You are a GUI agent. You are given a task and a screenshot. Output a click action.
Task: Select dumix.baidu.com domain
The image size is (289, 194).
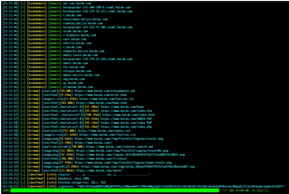point(75,63)
